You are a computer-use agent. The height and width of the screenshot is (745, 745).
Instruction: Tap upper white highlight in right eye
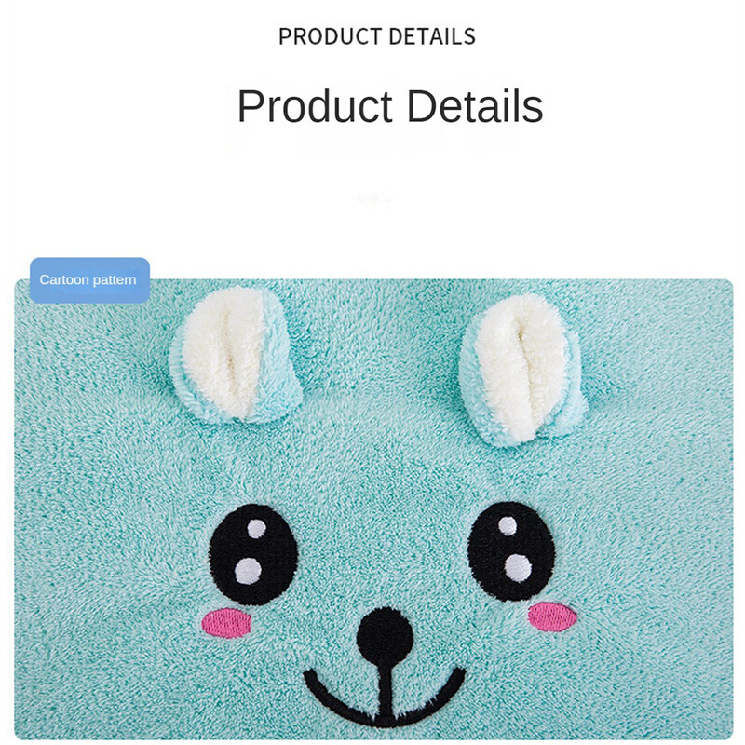click(507, 525)
